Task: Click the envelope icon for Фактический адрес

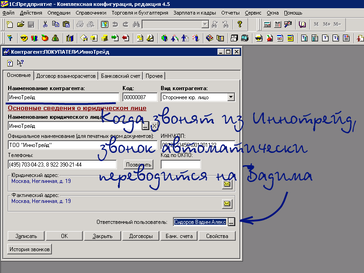Action: (227, 204)
